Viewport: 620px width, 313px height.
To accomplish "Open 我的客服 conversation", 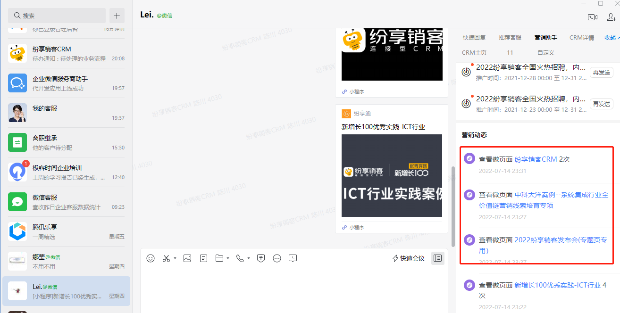I will (x=67, y=113).
